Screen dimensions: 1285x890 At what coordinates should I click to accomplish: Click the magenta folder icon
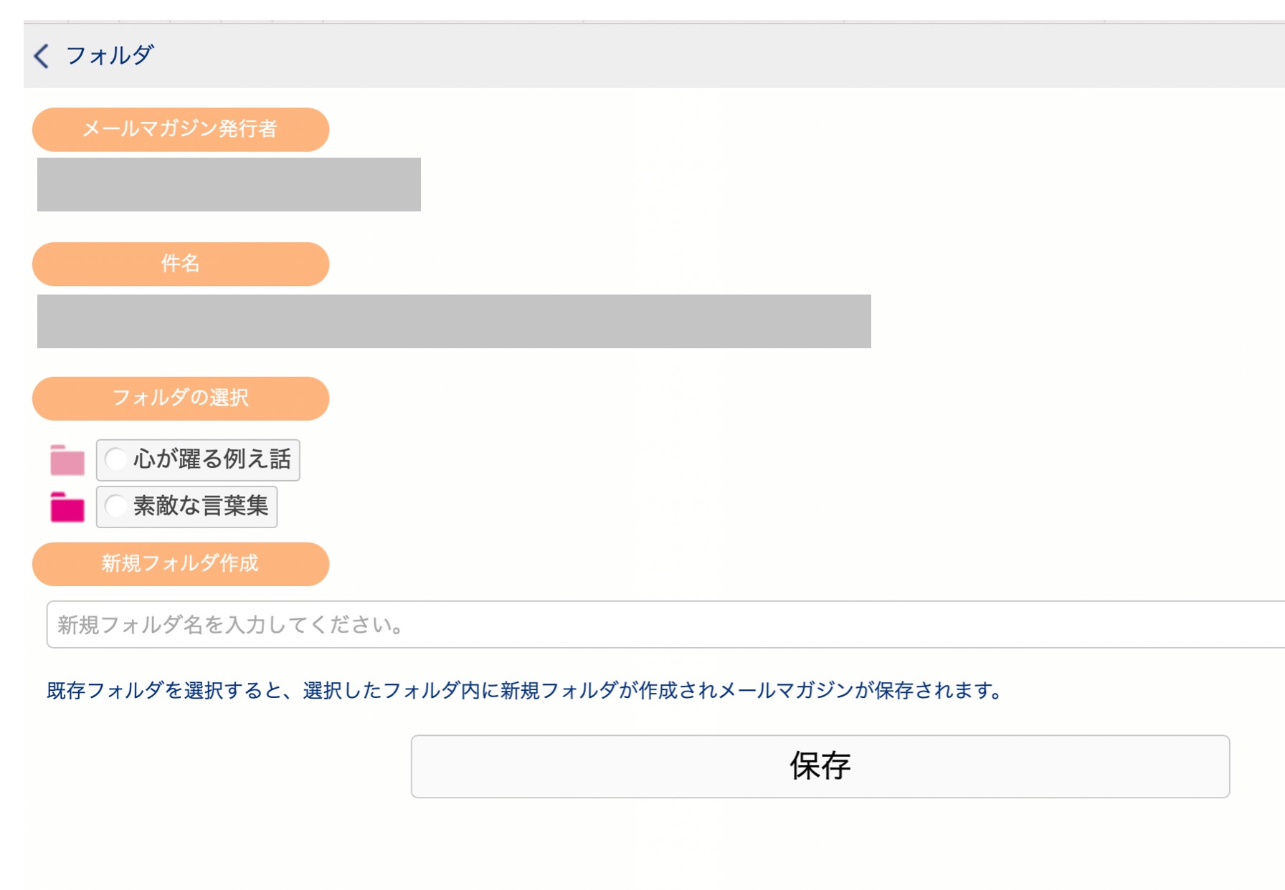tap(67, 507)
